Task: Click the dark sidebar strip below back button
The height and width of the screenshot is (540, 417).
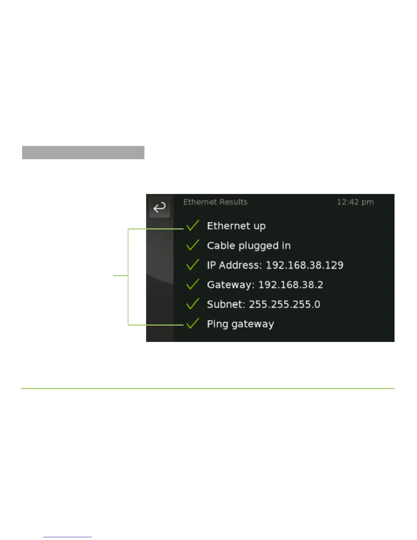Action: pos(160,280)
